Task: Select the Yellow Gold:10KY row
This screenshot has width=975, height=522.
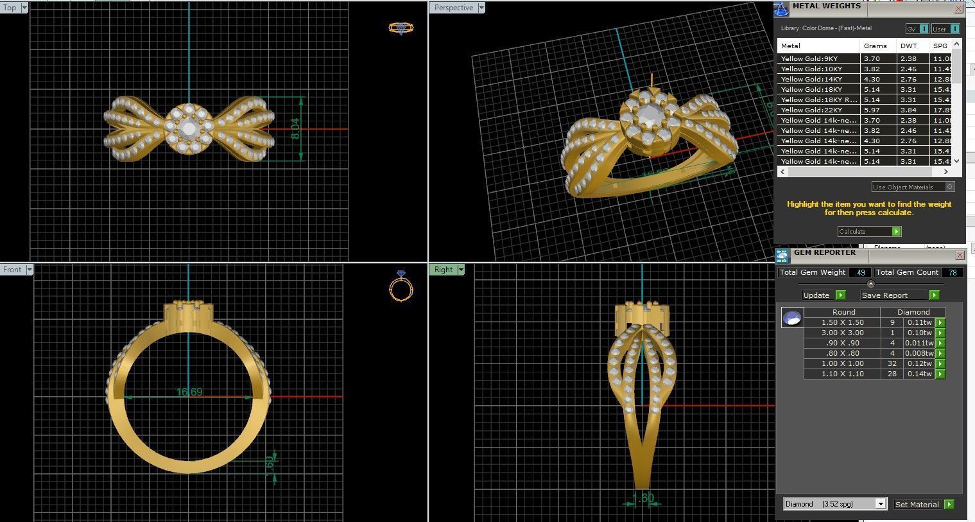Action: click(865, 69)
